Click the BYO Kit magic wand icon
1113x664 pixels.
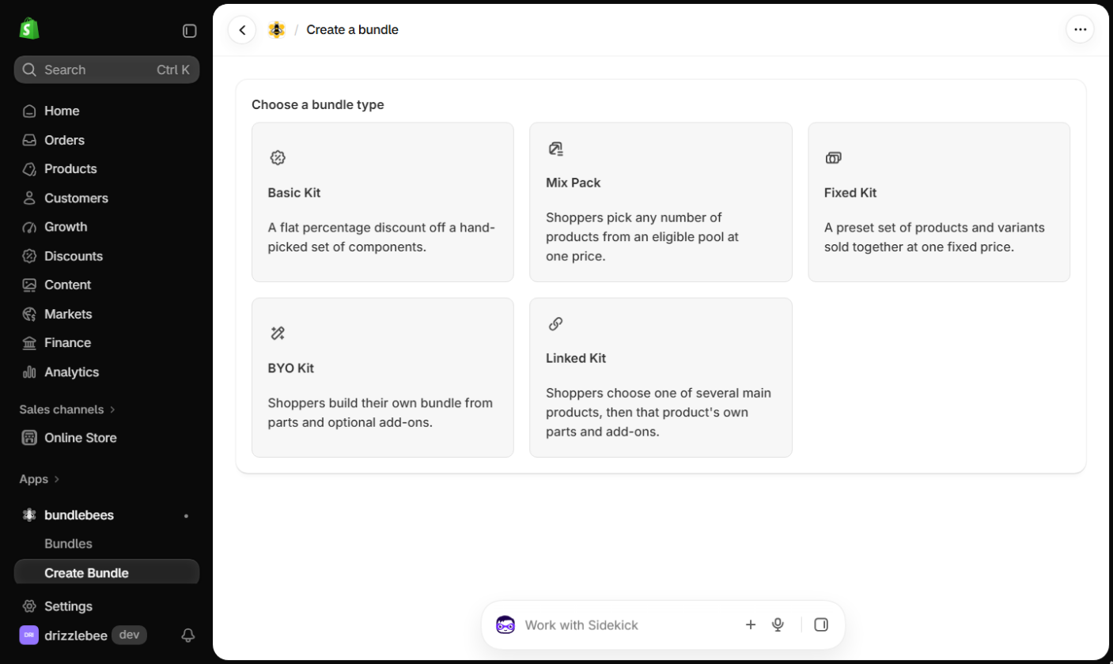tap(278, 334)
